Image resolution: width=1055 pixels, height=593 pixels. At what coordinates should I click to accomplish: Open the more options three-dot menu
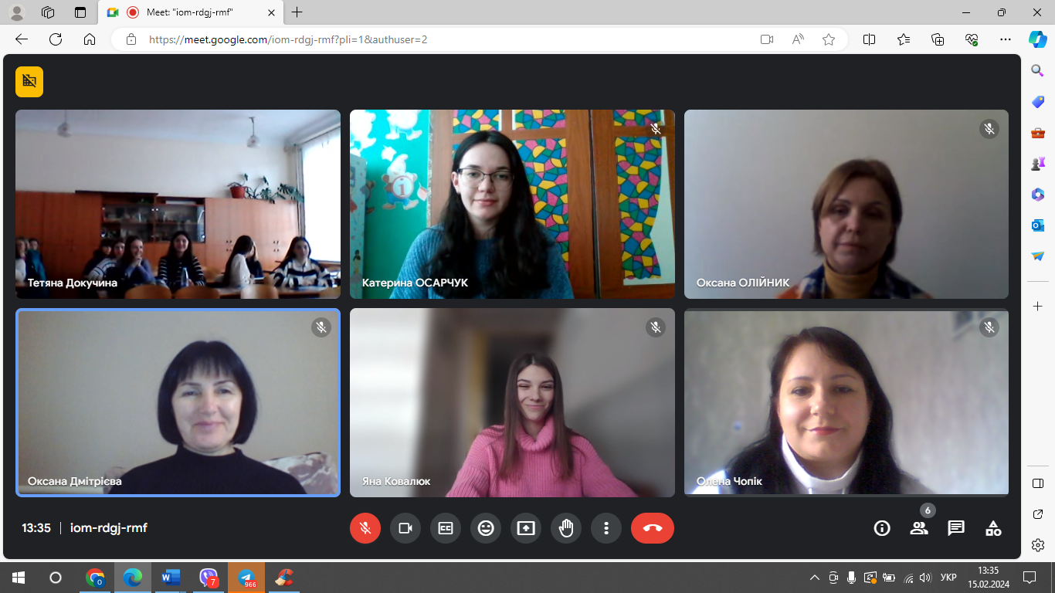[x=606, y=528]
